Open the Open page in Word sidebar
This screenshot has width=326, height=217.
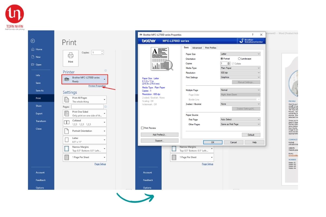37,65
